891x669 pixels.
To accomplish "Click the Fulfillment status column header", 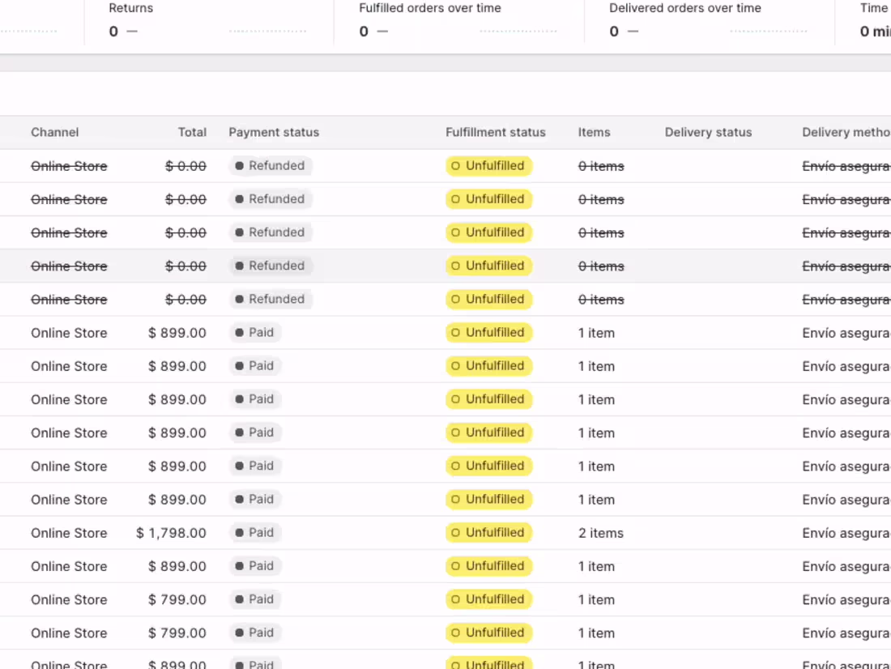I will (x=495, y=132).
